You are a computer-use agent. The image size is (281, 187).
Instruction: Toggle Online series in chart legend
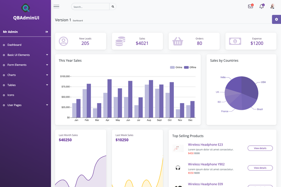[x=176, y=67]
